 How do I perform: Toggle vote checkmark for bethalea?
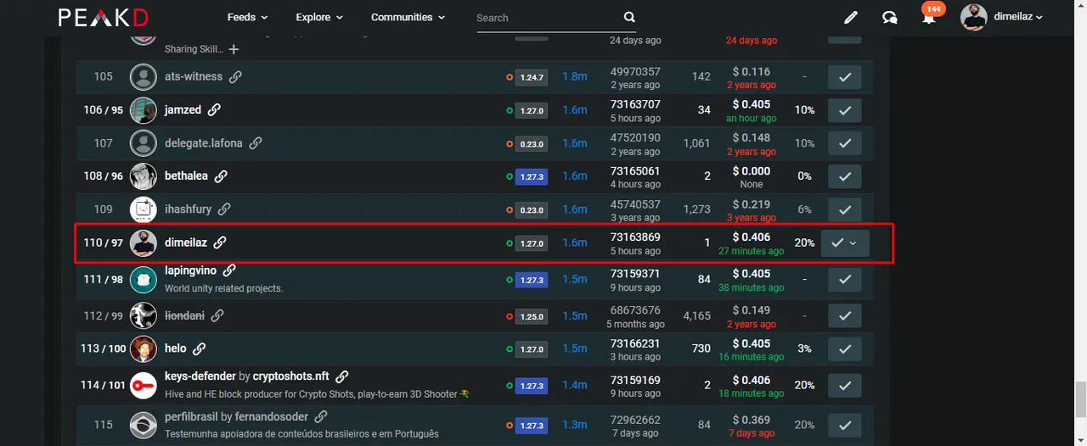[x=845, y=176]
